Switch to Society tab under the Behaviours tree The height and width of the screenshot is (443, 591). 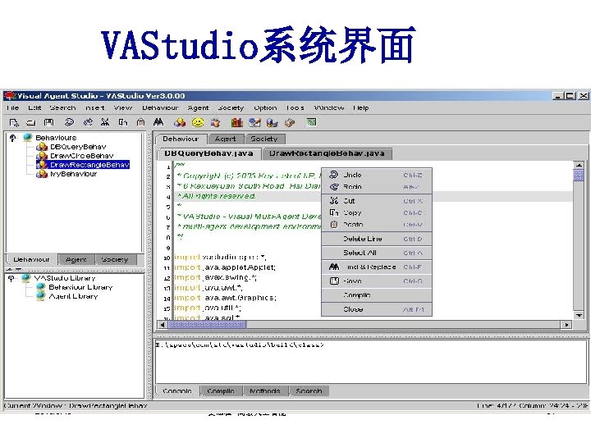(115, 259)
